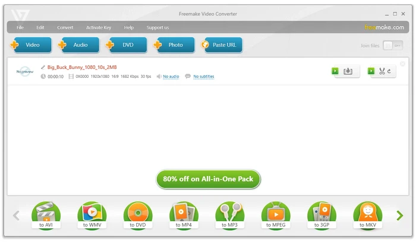Show previous formats with left arrow
The width and height of the screenshot is (416, 242).
(x=16, y=215)
